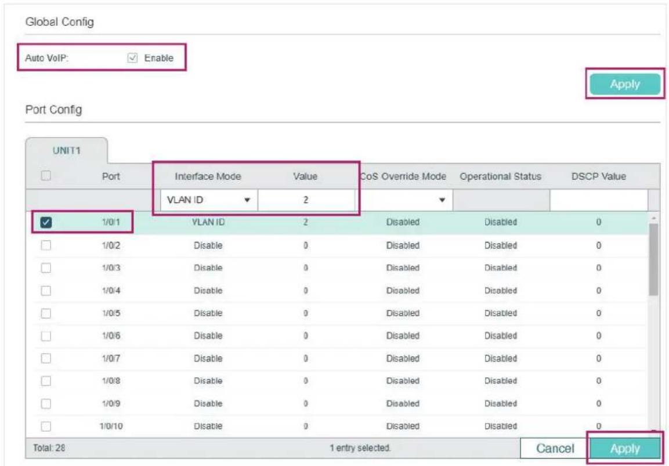Click the Cancel button

click(x=555, y=449)
